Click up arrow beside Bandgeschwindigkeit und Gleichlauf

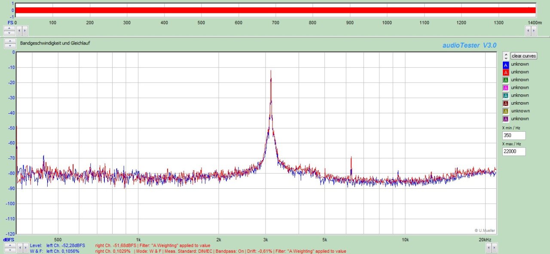[10, 41]
